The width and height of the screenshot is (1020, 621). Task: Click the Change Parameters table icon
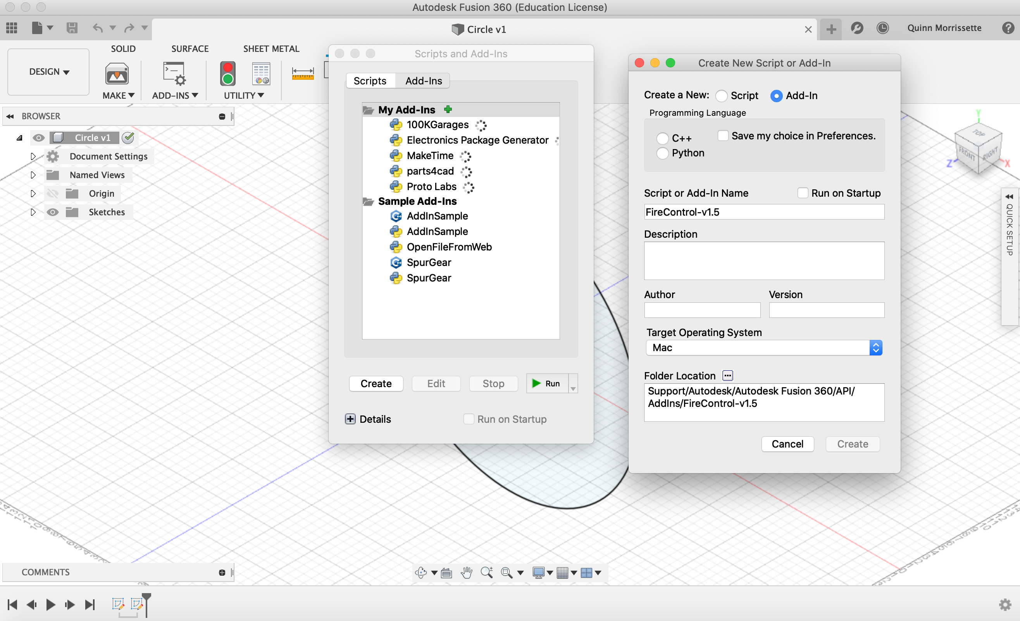[x=261, y=74]
